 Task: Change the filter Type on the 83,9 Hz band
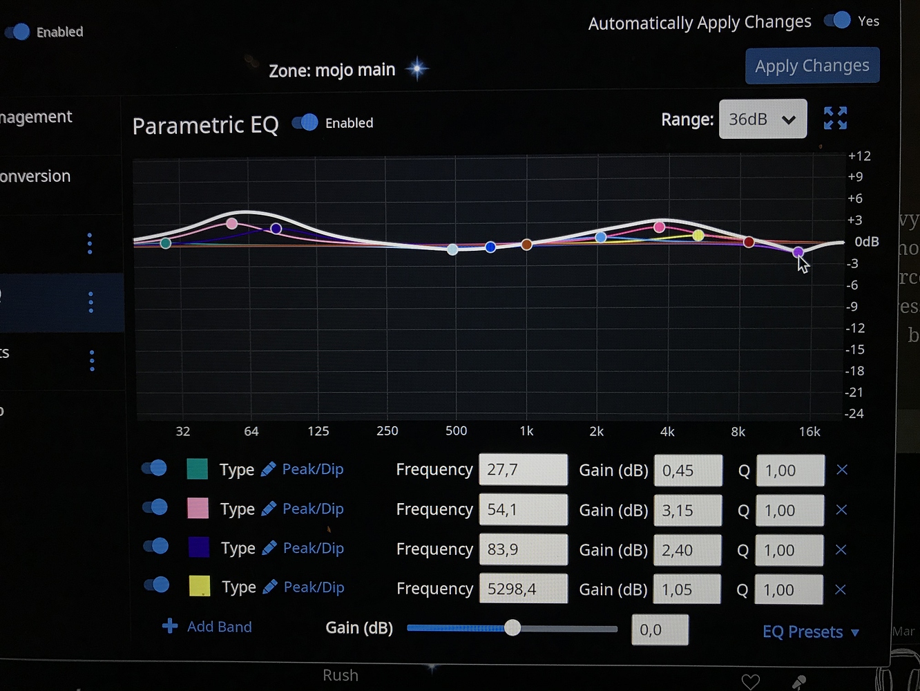coord(312,548)
